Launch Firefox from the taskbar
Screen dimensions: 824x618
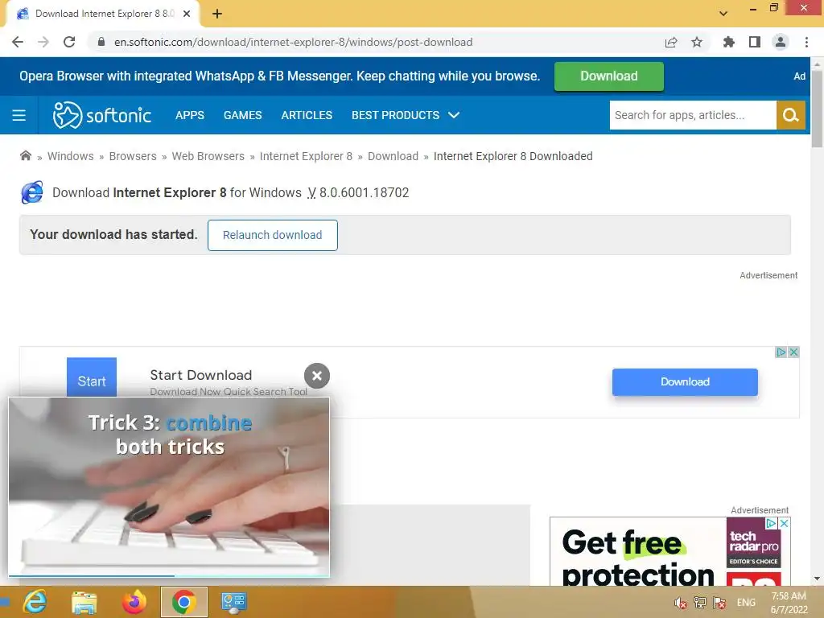point(134,602)
